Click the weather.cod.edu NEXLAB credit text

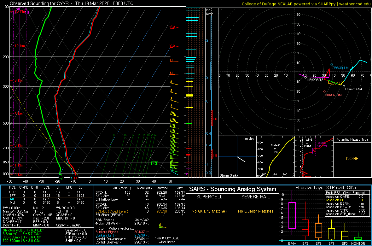(306, 4)
